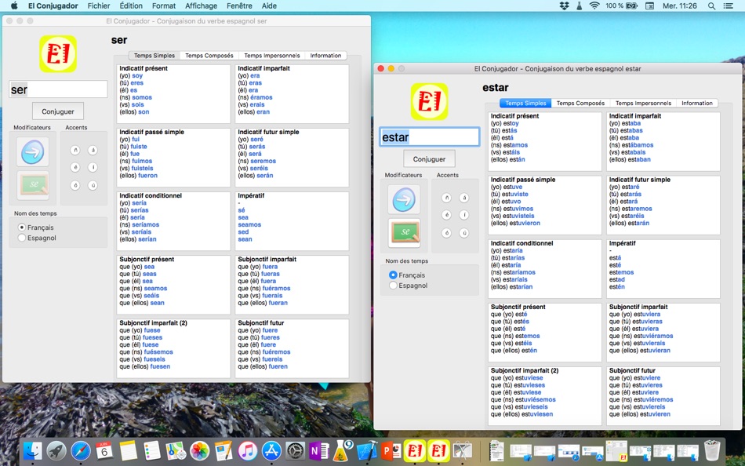Launch Safari from the dock
This screenshot has width=745, height=466.
pyautogui.click(x=81, y=450)
